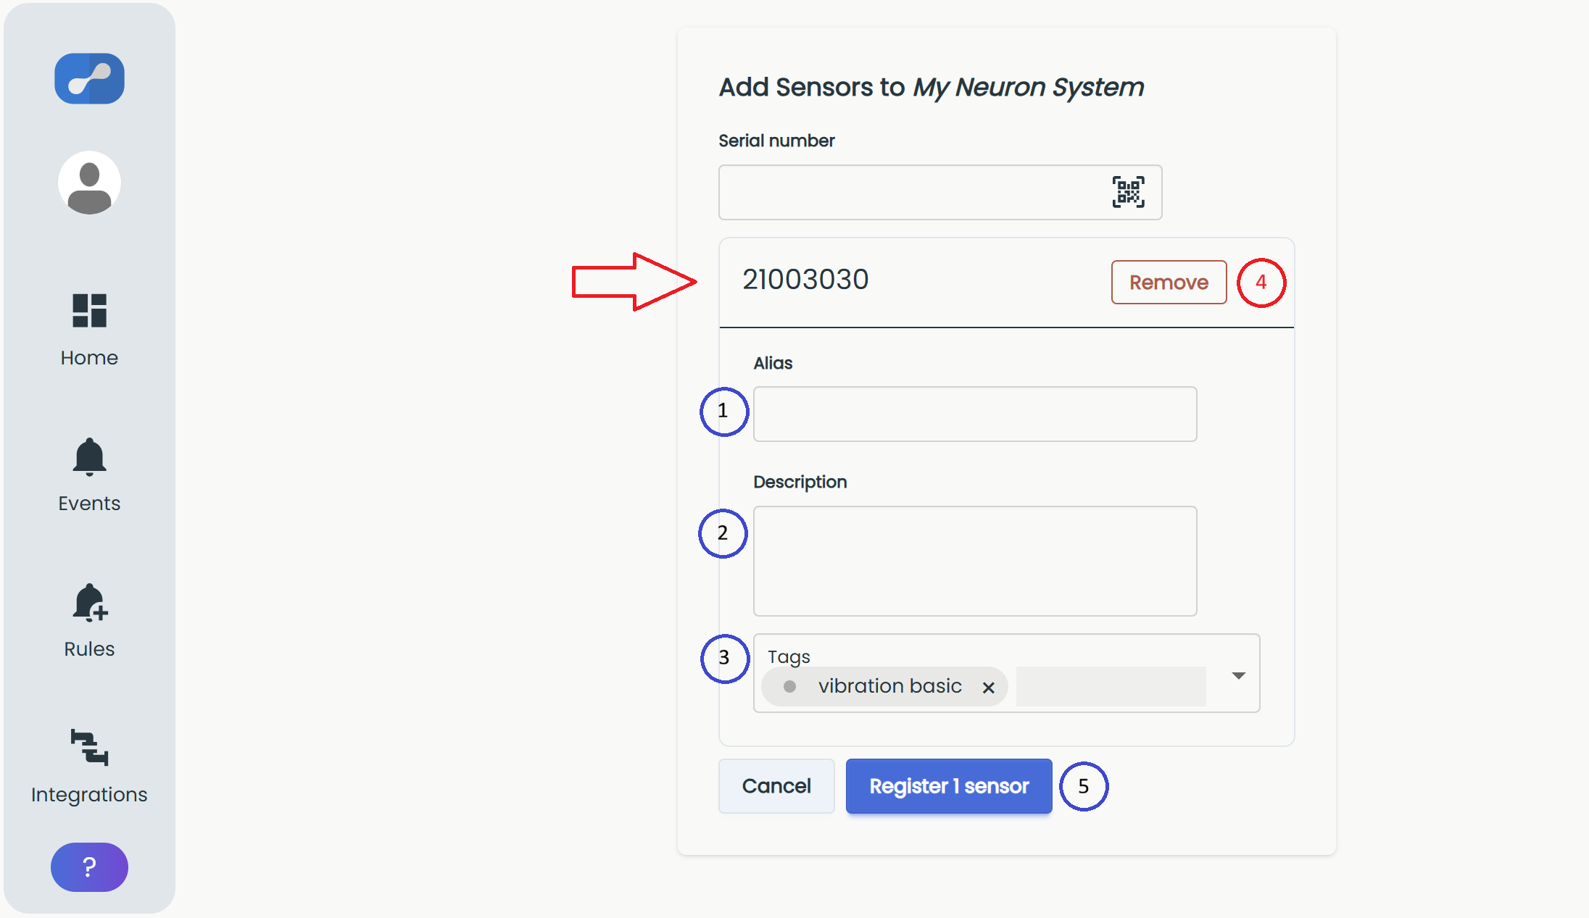This screenshot has height=918, width=1589.
Task: Open the Integrations icon
Action: coord(89,747)
